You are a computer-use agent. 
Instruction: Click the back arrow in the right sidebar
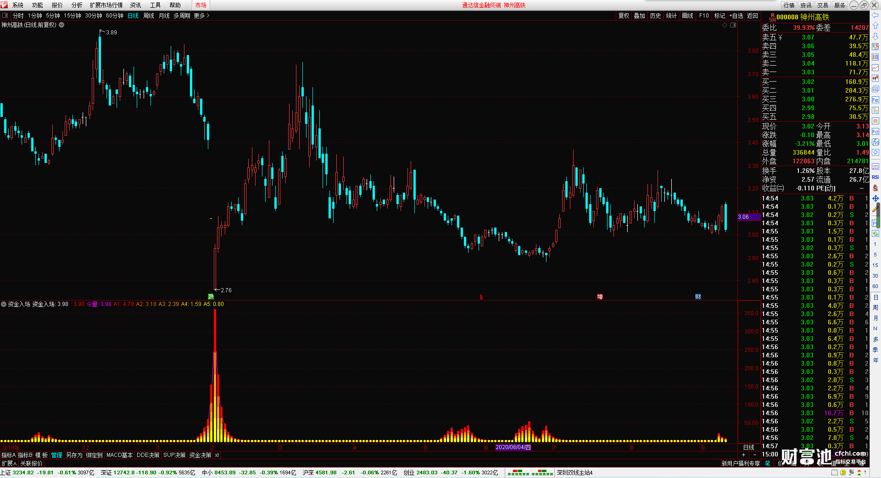[x=875, y=15]
